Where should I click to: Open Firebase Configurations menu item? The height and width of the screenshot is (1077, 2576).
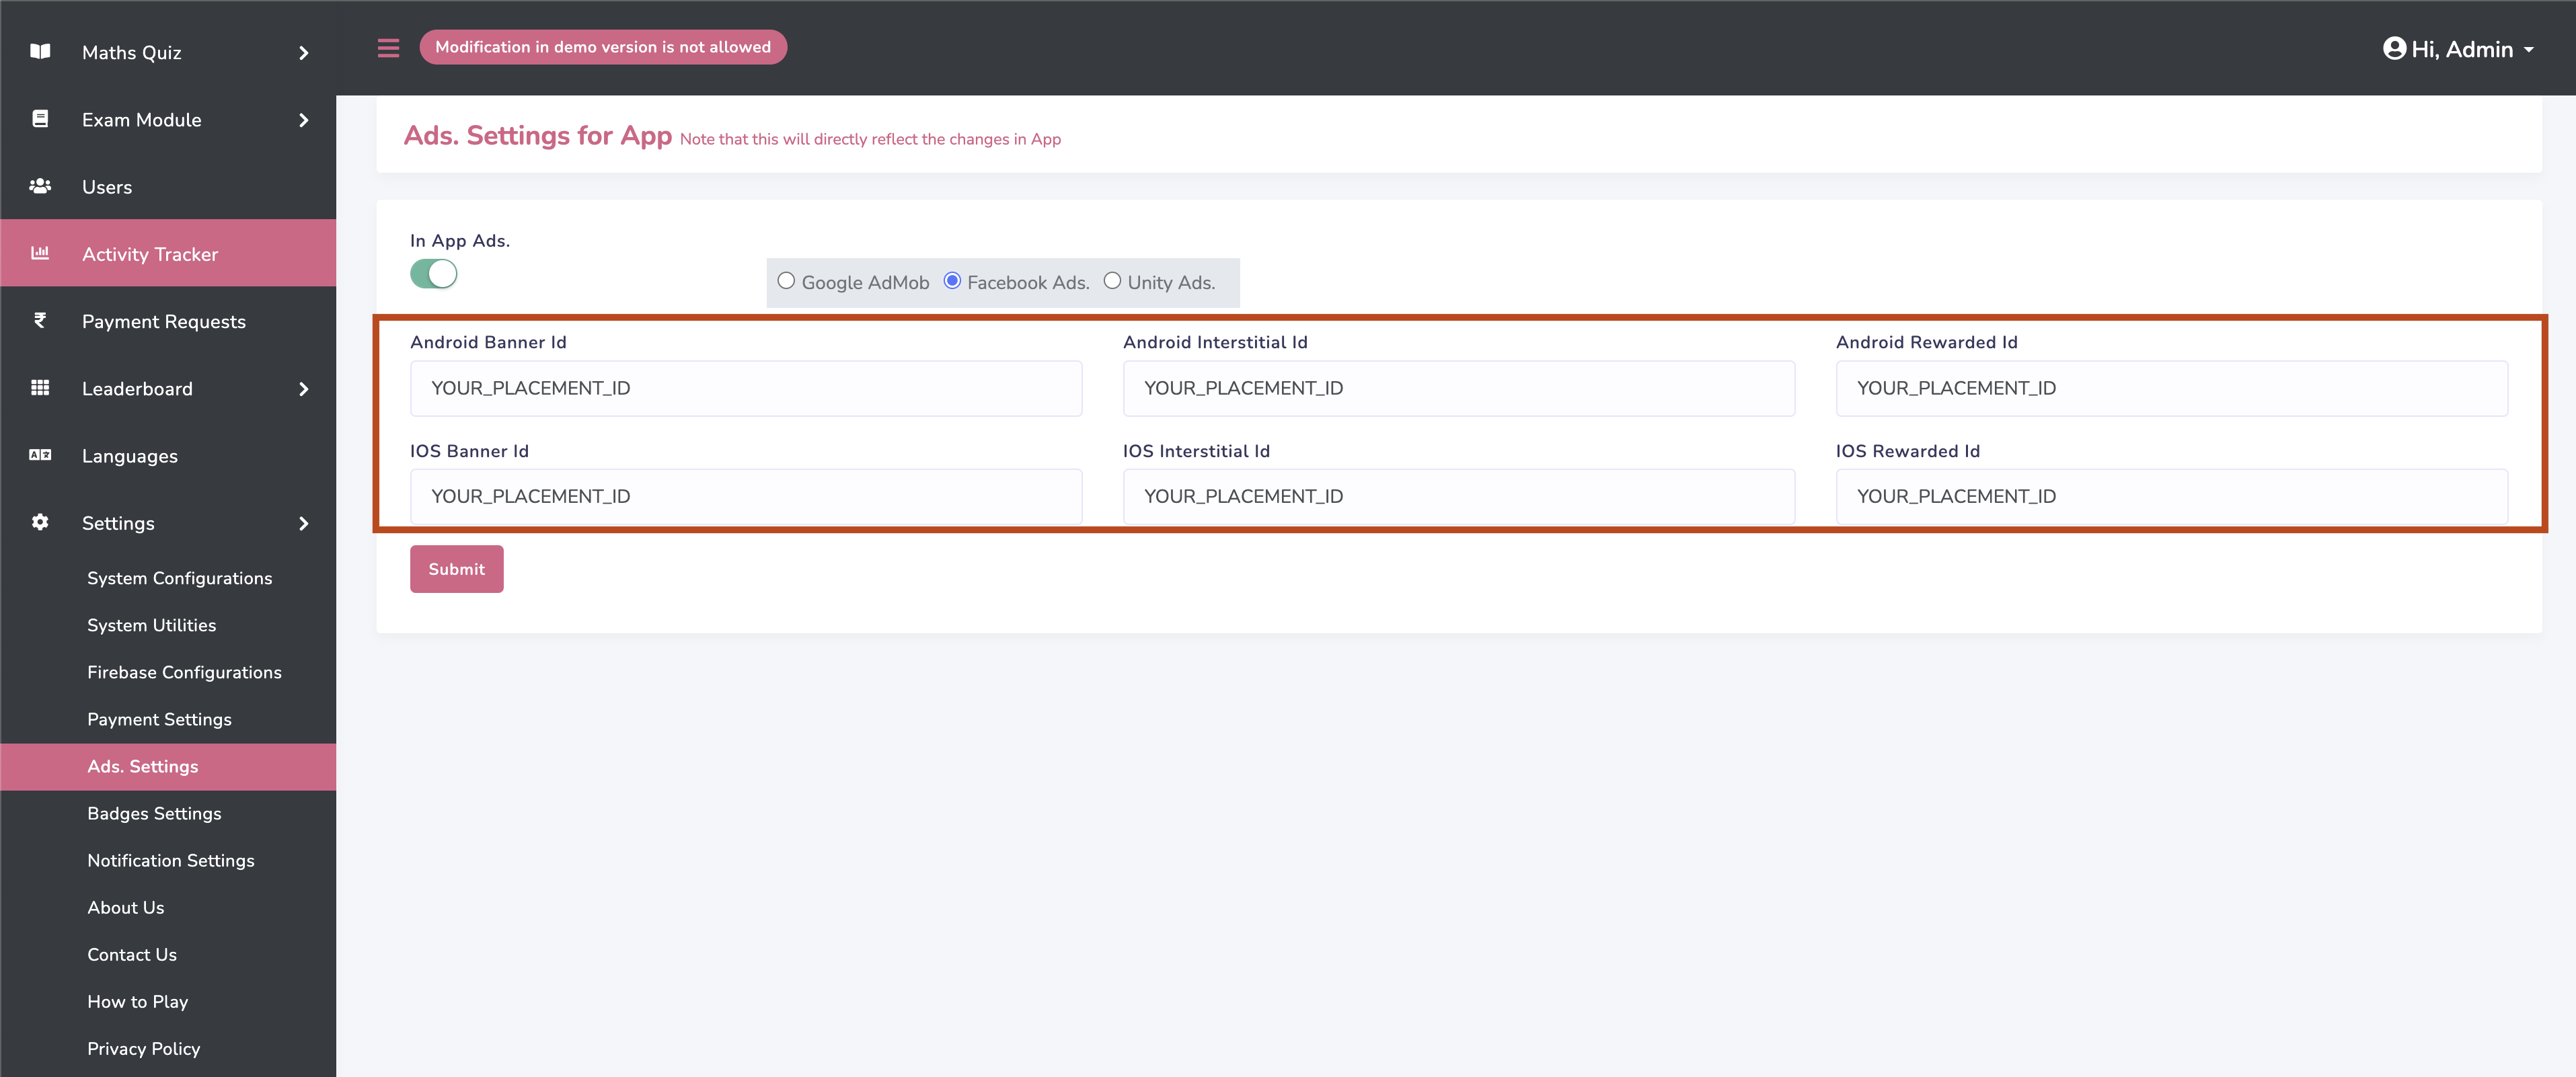coord(184,672)
